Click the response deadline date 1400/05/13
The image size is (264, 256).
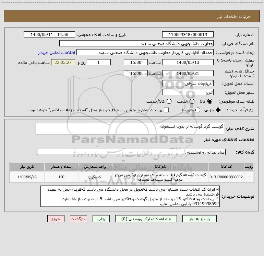(188, 62)
